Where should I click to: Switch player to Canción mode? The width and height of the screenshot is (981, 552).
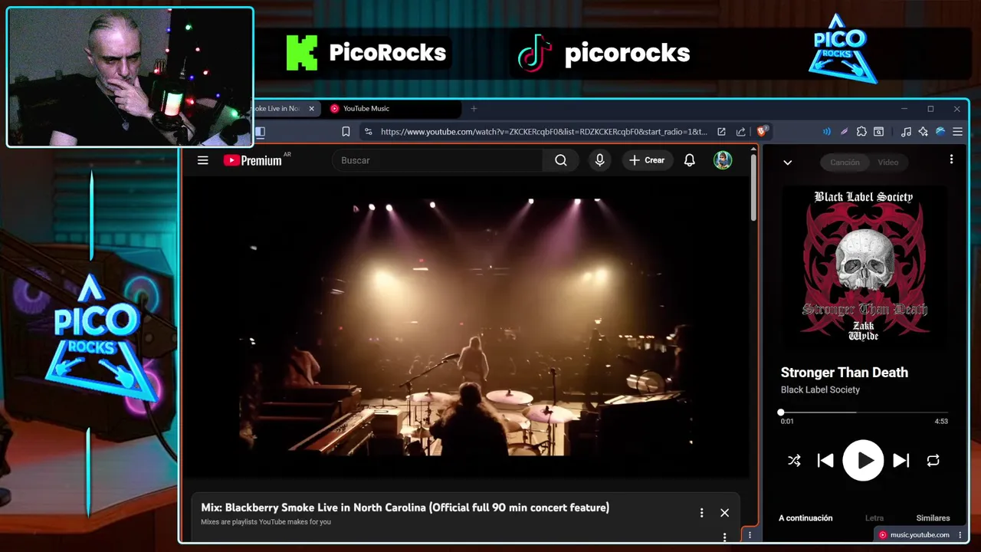(845, 162)
